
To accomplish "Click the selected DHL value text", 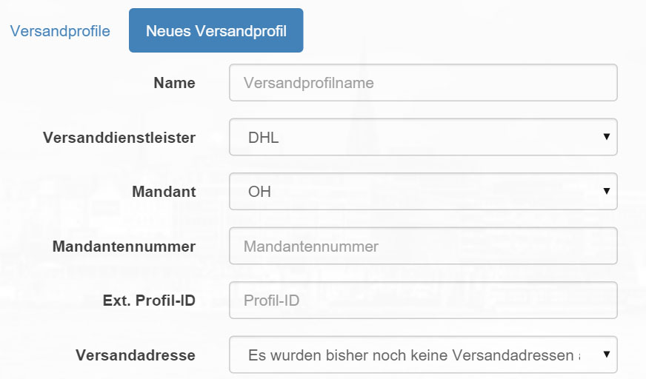I will [263, 138].
